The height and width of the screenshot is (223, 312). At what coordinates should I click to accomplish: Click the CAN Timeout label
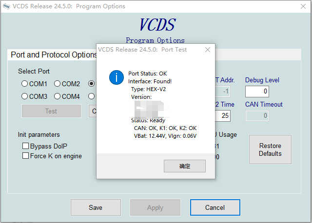point(264,104)
